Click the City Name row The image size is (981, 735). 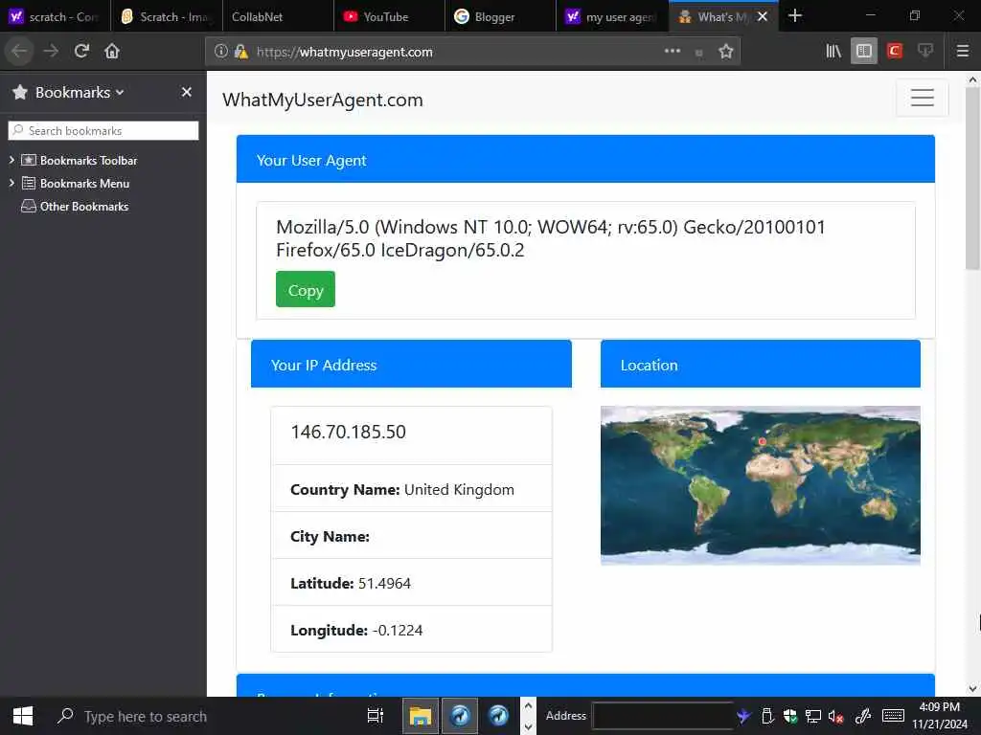[411, 536]
